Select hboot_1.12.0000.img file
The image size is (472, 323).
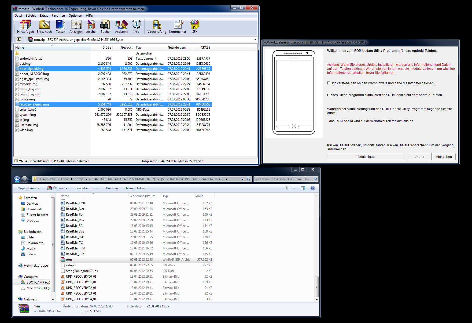pyautogui.click(x=113, y=74)
